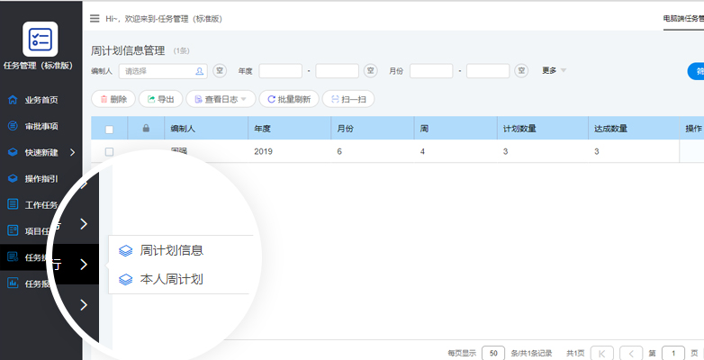The width and height of the screenshot is (704, 360).
Task: Open 审批事项 in the sidebar
Action: click(41, 126)
